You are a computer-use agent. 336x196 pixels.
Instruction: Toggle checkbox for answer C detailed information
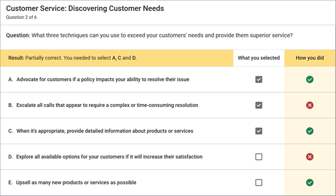point(259,131)
